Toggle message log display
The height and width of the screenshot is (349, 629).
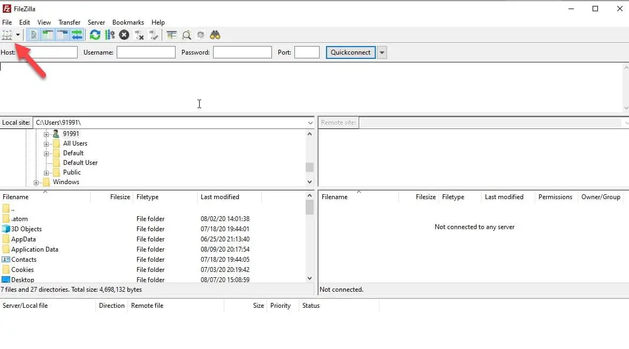(x=34, y=35)
